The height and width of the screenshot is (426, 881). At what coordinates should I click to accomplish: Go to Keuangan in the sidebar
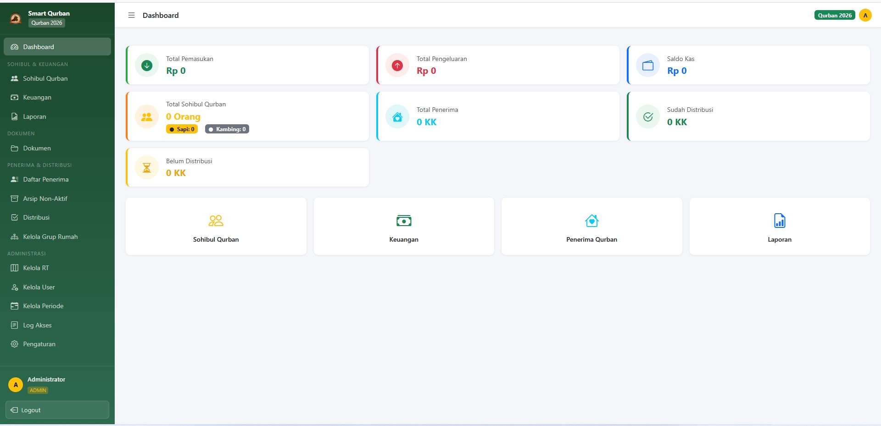57,97
